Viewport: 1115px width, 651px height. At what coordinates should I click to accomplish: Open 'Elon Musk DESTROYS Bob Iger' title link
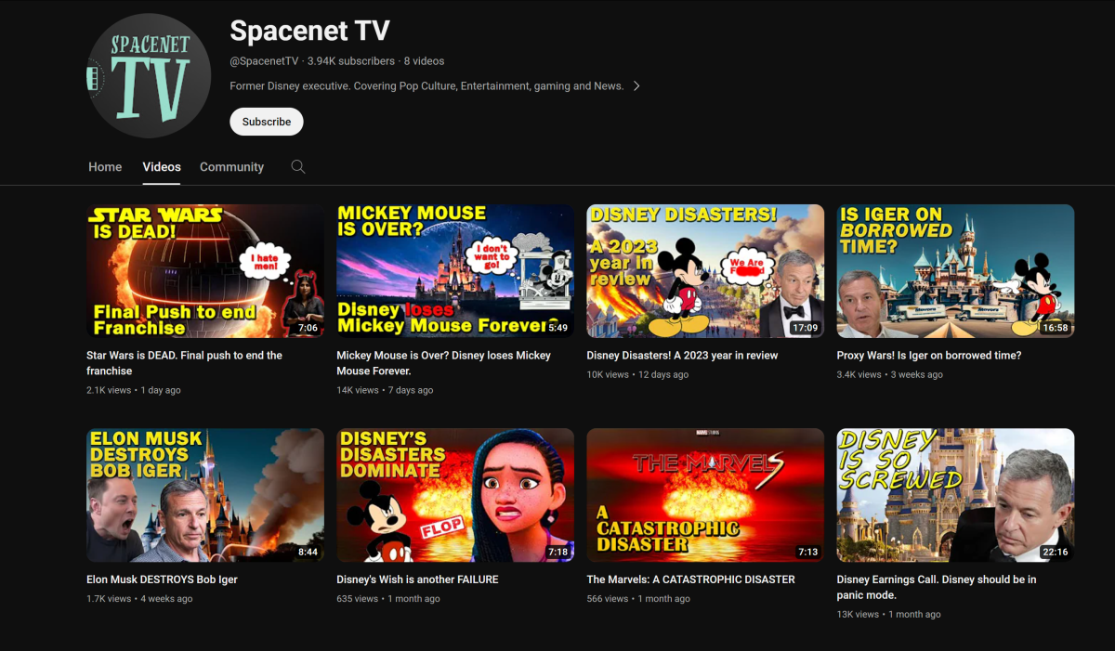click(x=162, y=579)
